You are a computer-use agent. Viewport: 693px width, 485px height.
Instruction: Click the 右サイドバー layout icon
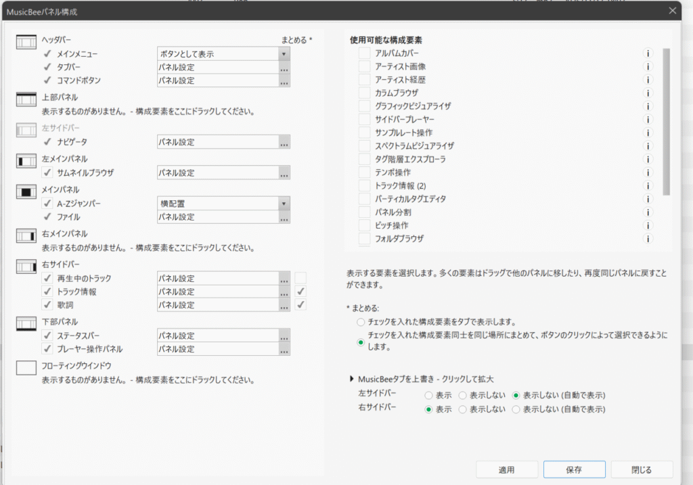point(26,266)
